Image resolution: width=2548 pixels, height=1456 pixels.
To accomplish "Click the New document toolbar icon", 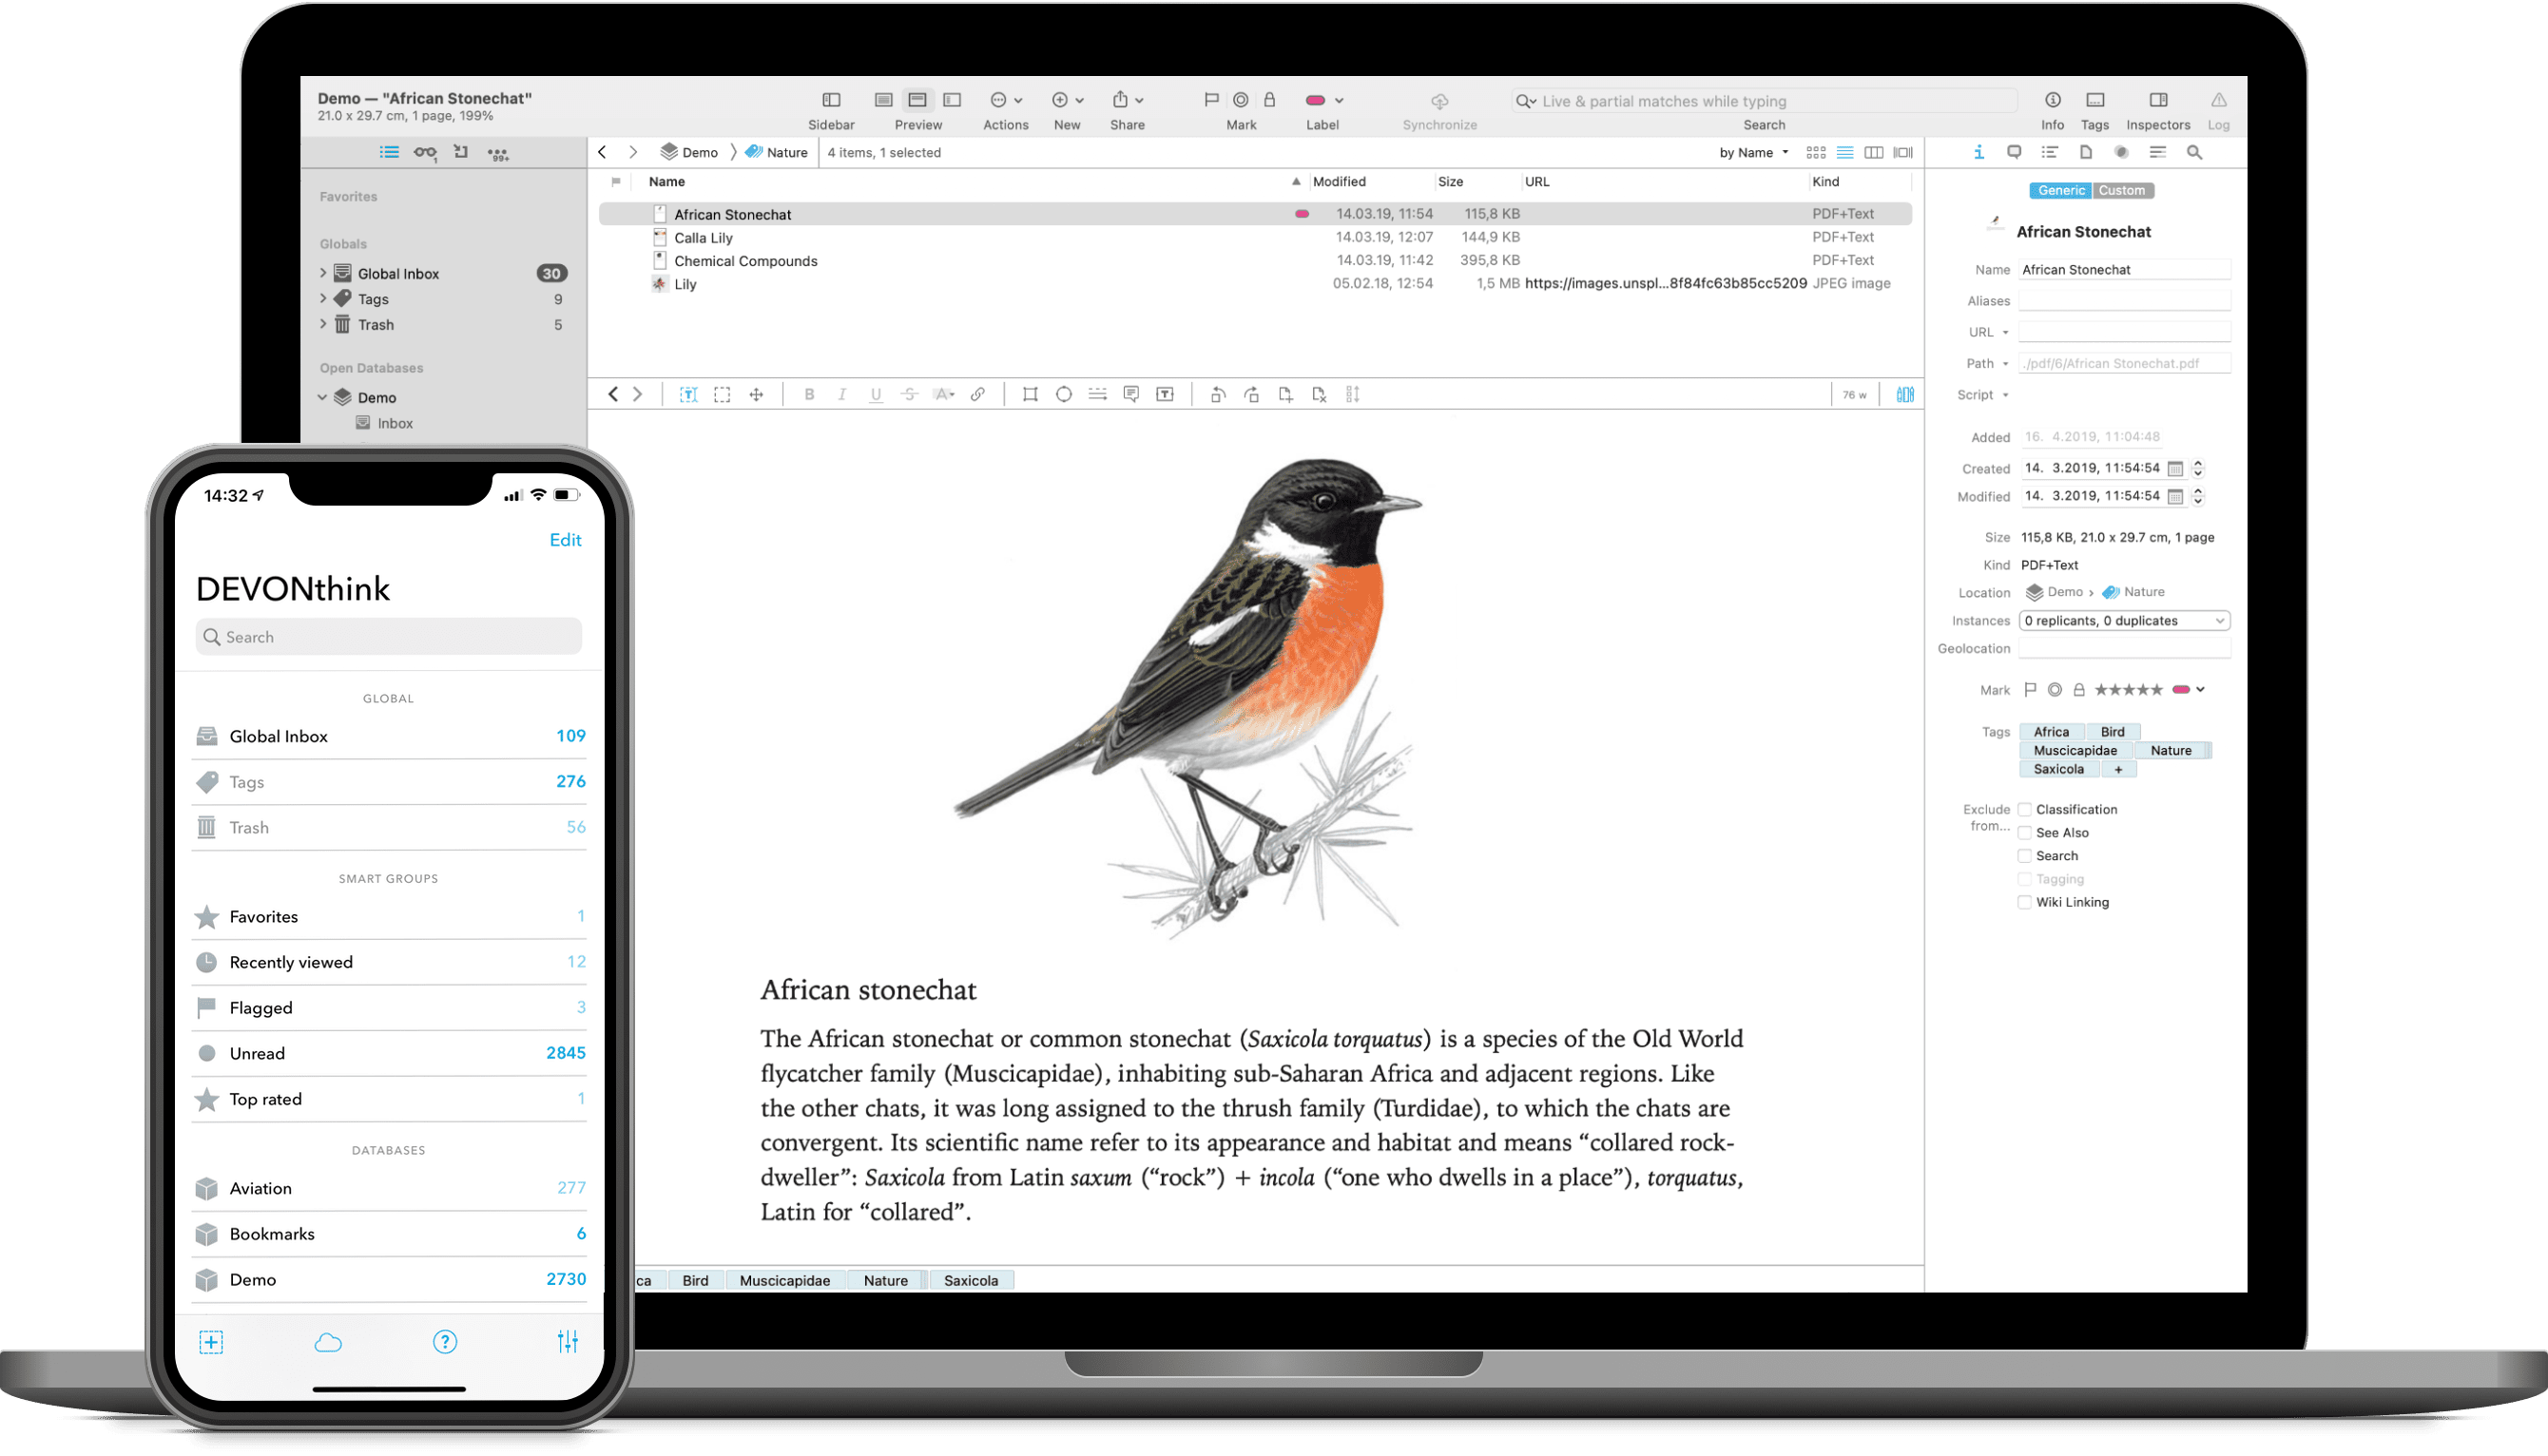I will click(x=1067, y=100).
